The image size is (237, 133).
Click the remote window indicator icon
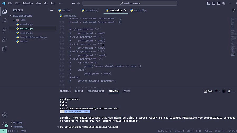pos(3,131)
